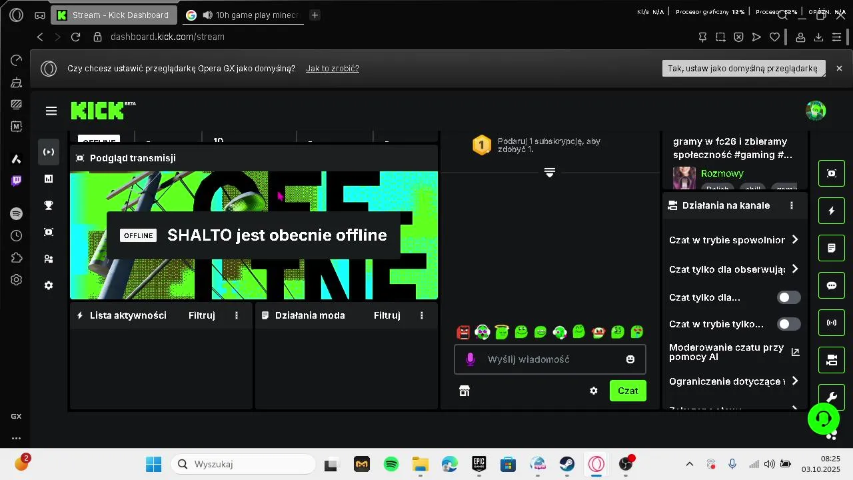Insert the angry red emote
This screenshot has width=853, height=480.
tap(464, 331)
